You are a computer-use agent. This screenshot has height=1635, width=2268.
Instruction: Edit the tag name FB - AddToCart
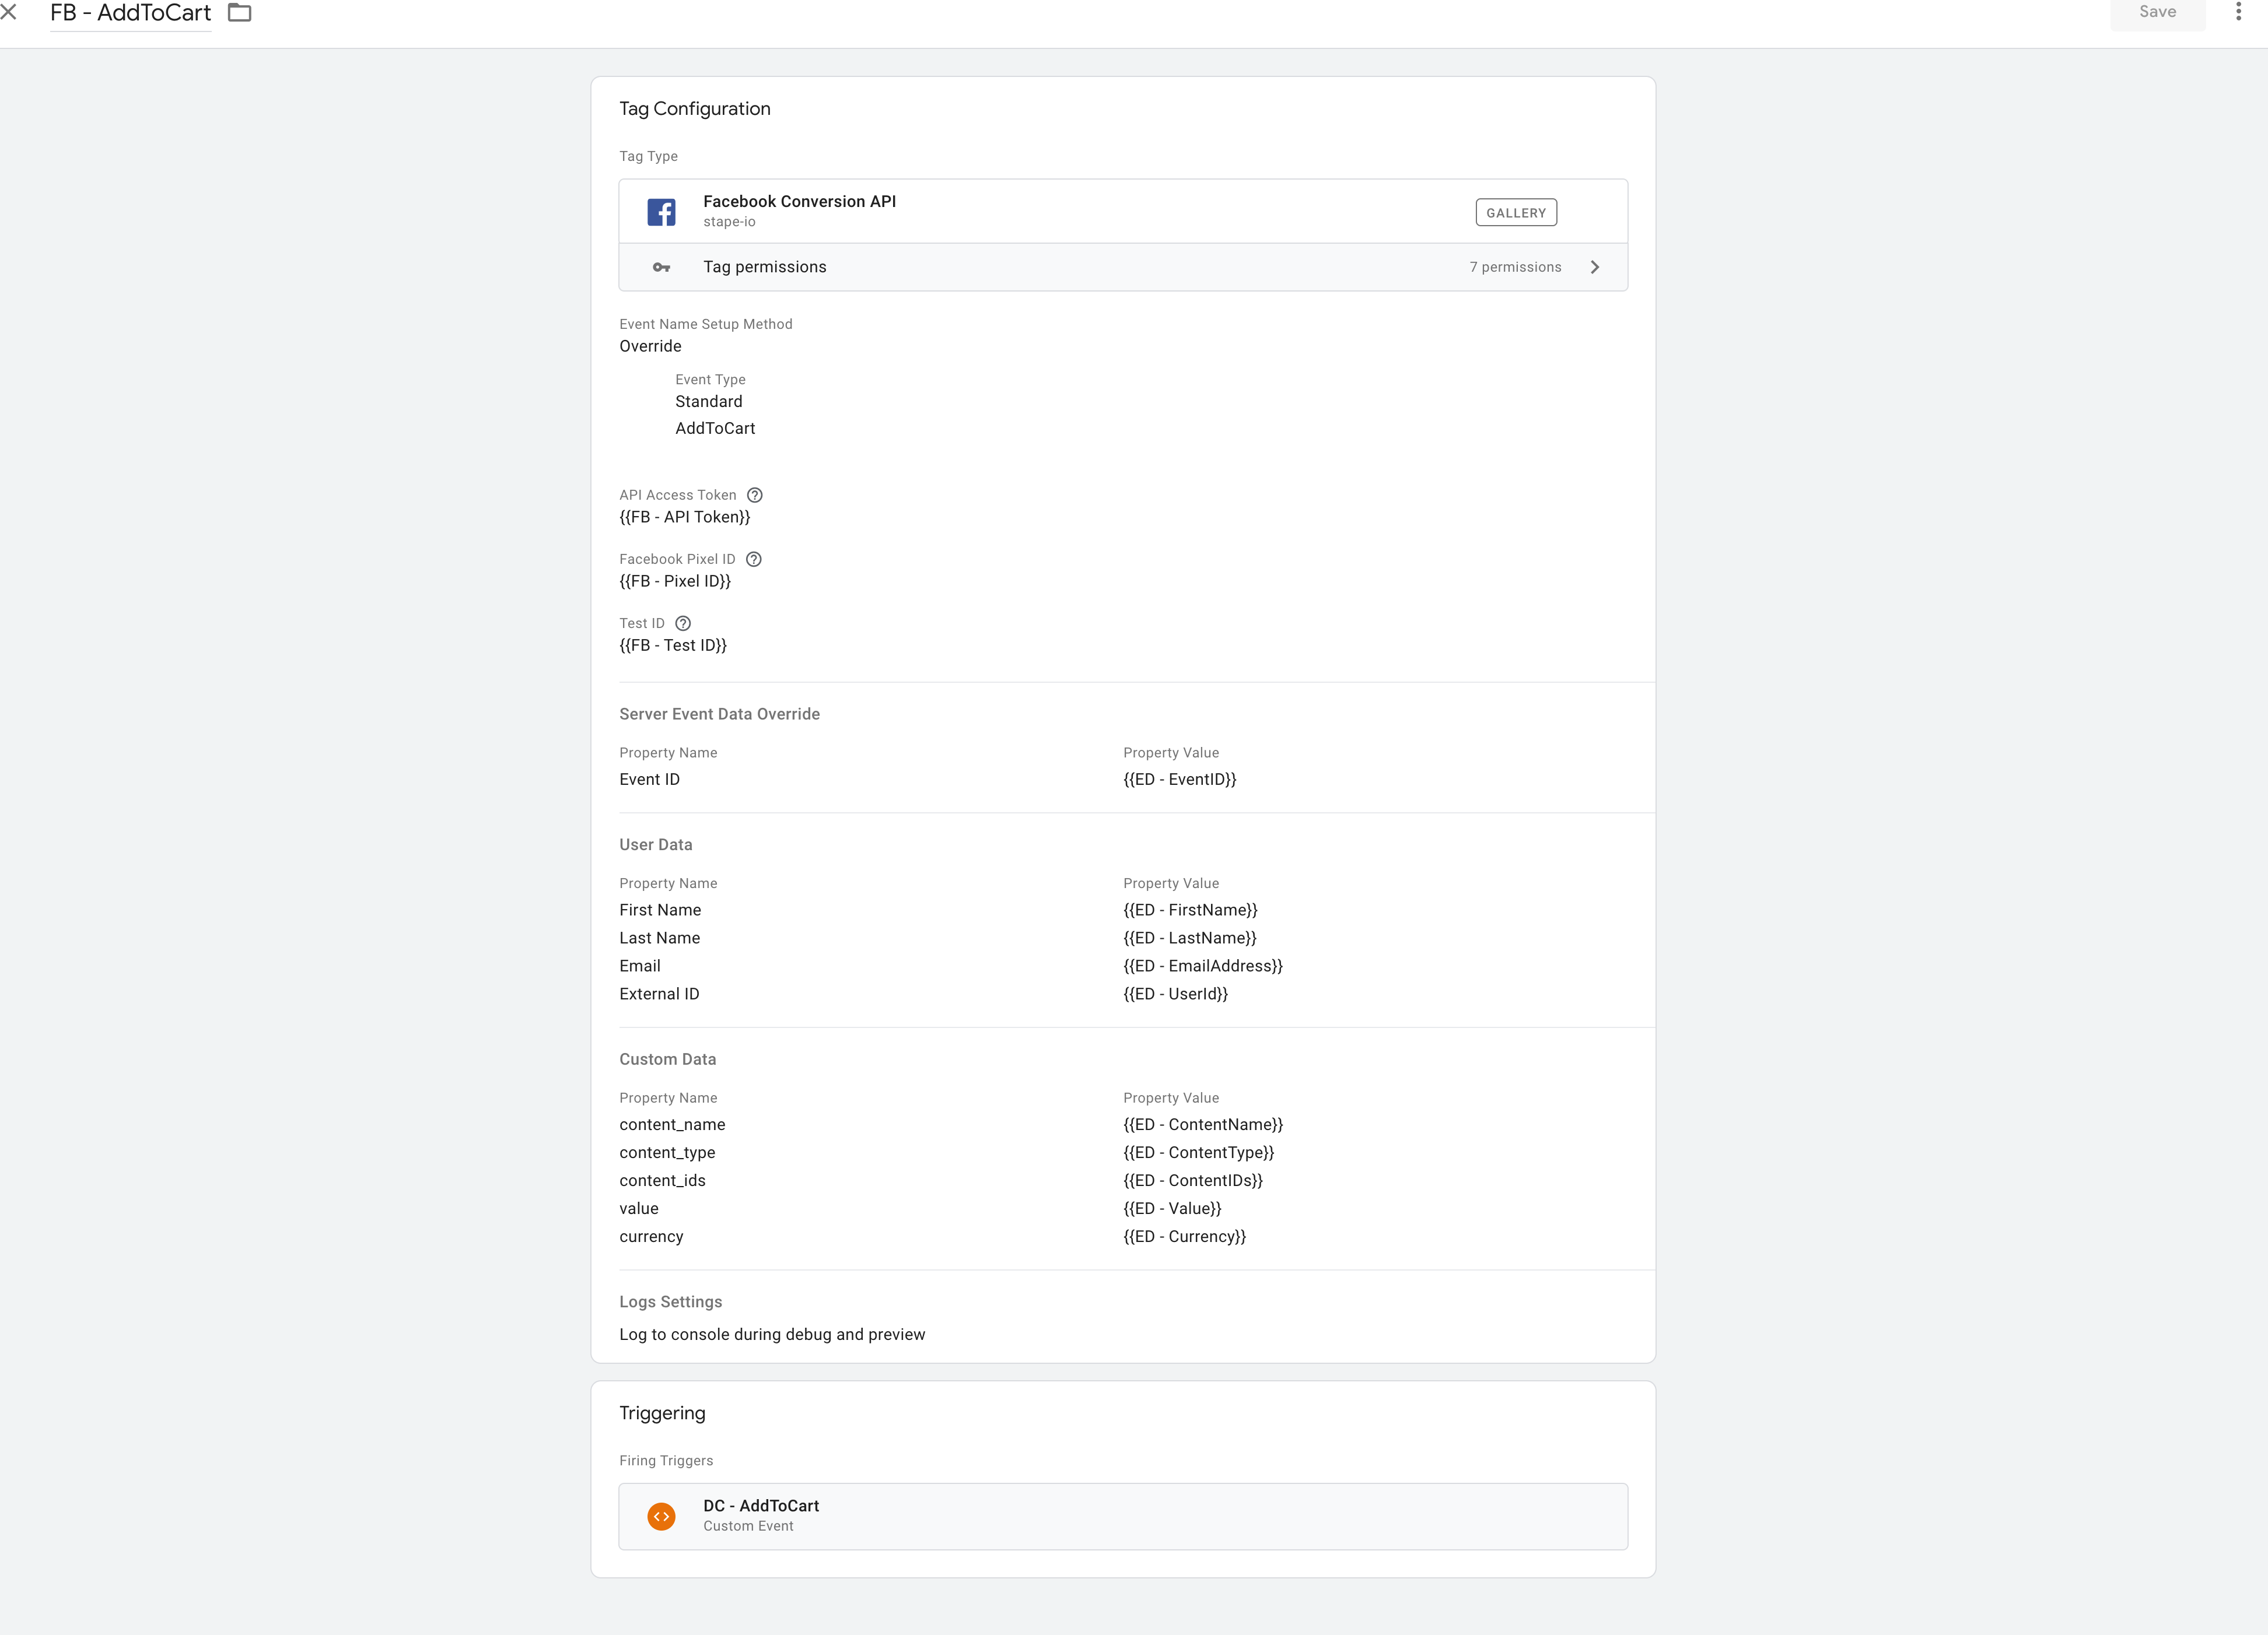pos(130,13)
